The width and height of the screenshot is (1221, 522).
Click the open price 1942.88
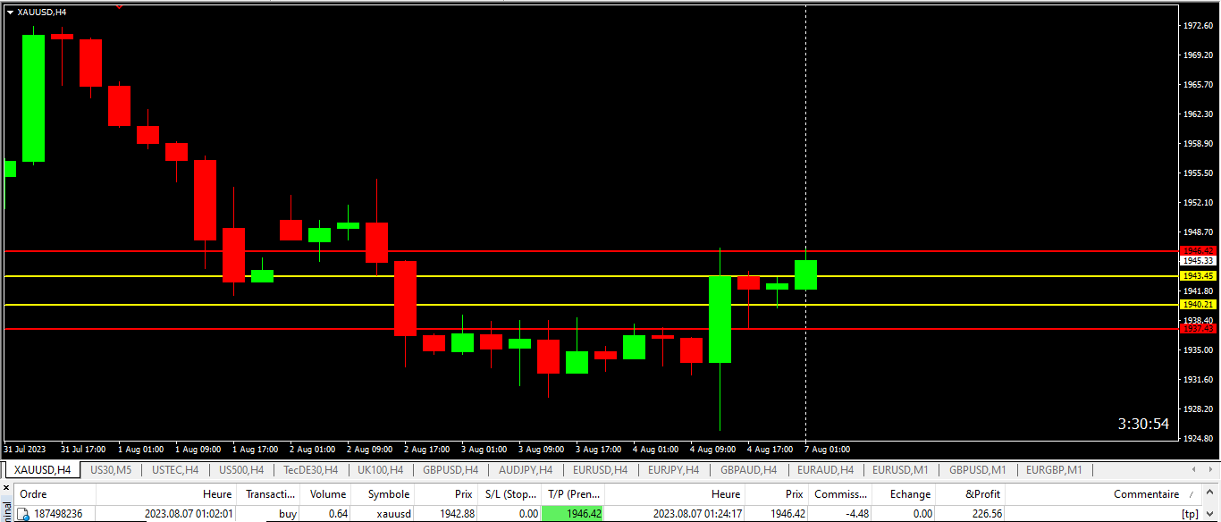(456, 514)
